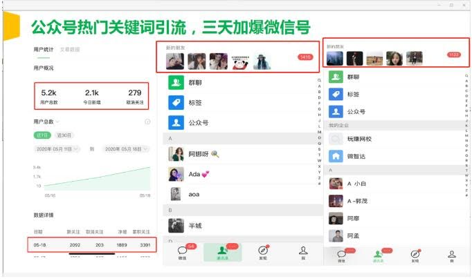Switch to the 文章数据 tab
472x279 pixels.
[x=69, y=50]
